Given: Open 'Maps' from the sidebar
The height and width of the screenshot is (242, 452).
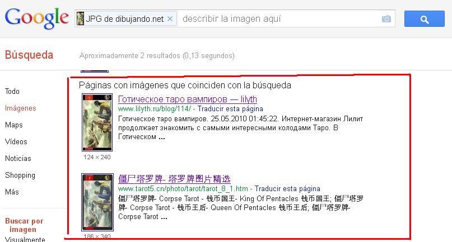Looking at the screenshot, I should pyautogui.click(x=14, y=125).
